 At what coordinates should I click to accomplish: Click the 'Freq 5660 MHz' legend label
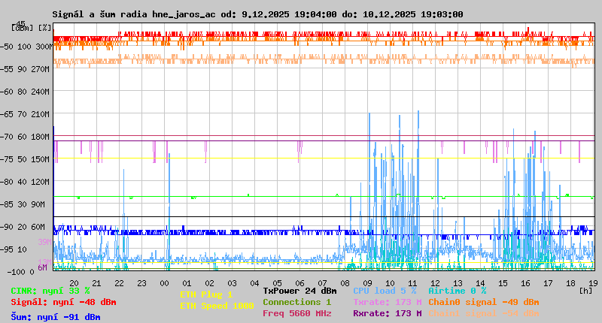click(x=296, y=313)
